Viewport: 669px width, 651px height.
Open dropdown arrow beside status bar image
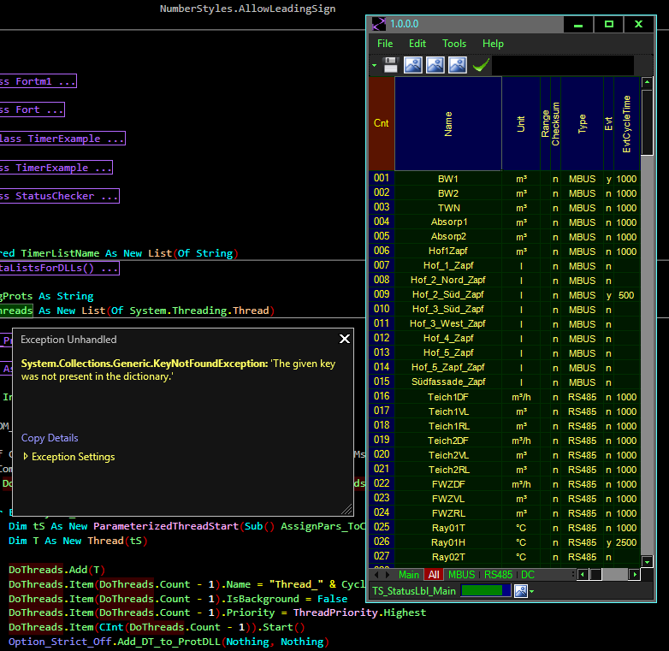tap(531, 591)
